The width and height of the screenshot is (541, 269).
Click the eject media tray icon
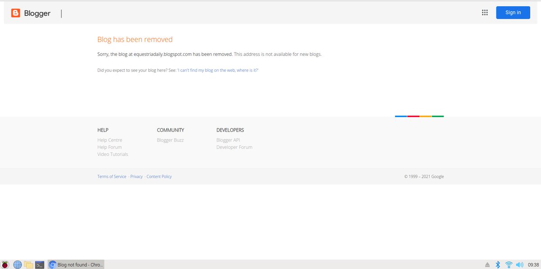point(487,265)
